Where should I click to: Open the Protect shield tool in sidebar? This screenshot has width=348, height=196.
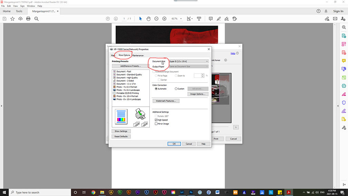pyautogui.click(x=344, y=102)
